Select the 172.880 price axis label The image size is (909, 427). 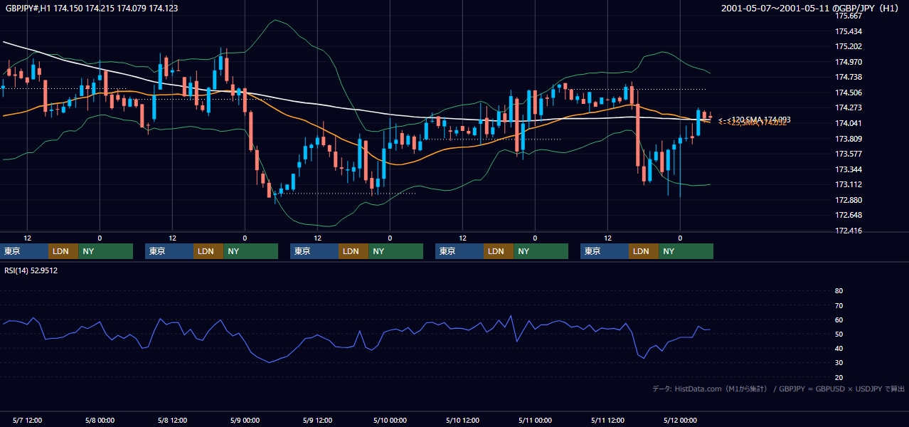[x=849, y=200]
